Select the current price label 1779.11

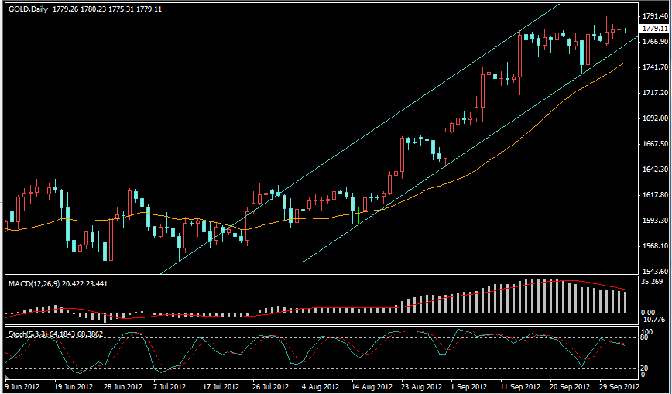pos(653,29)
